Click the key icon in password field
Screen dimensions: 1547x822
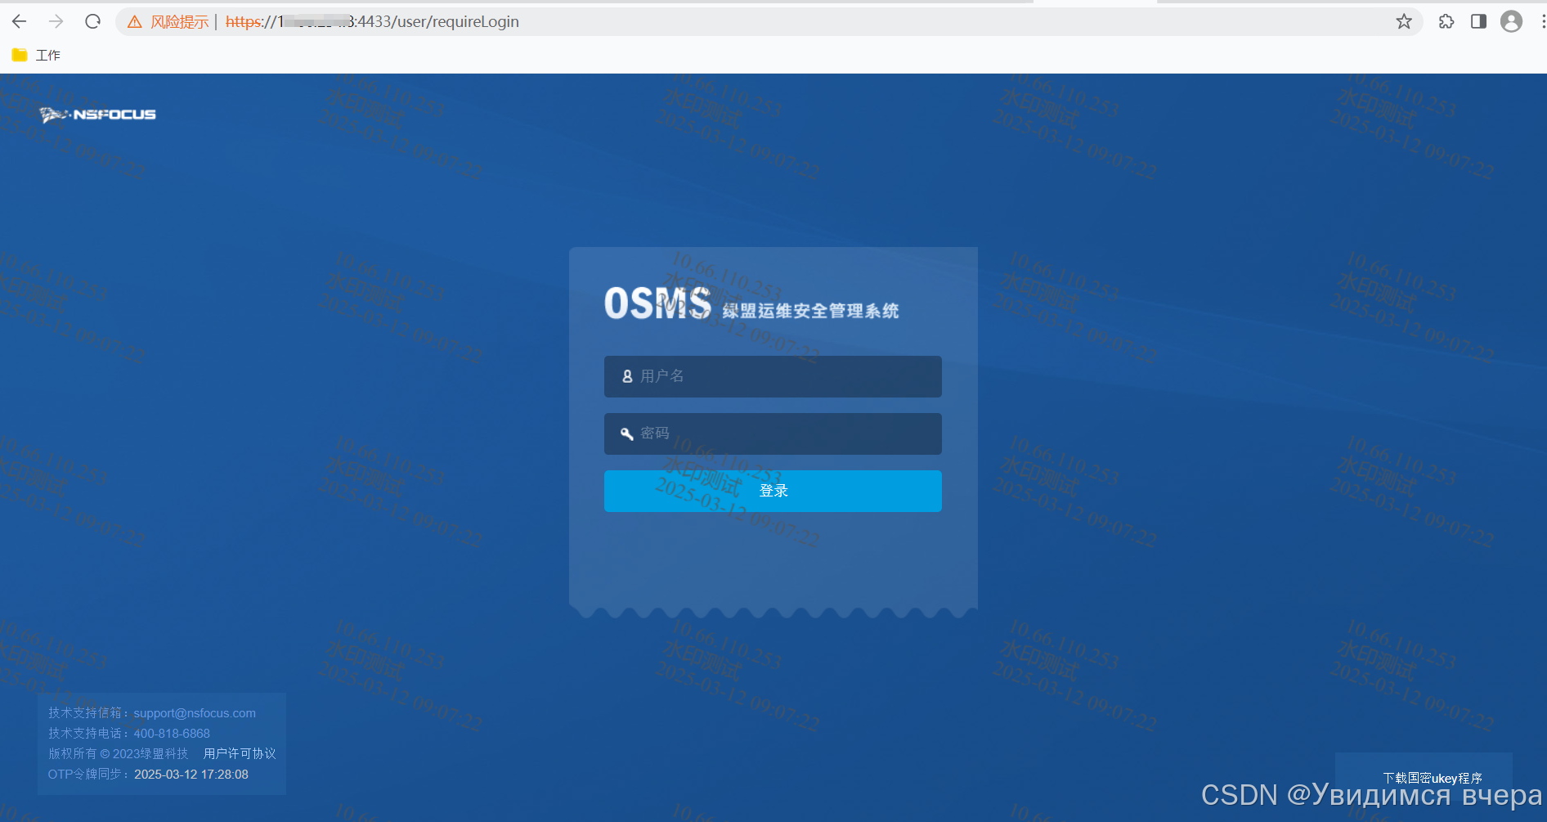pos(626,433)
